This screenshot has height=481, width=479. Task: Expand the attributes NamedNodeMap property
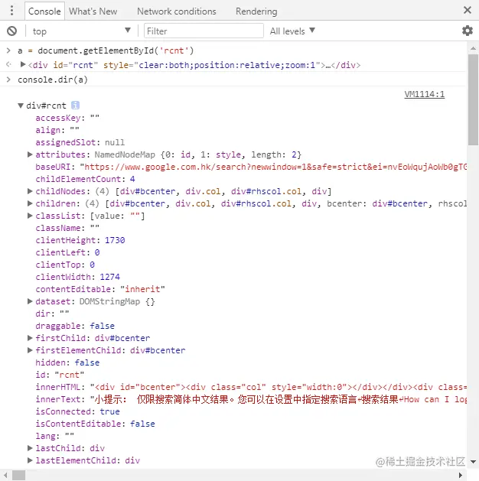(30, 154)
